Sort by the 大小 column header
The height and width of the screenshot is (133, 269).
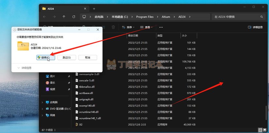pyautogui.click(x=185, y=35)
